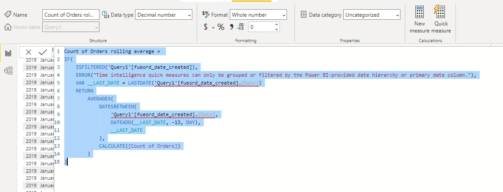Toggle thousands separator comma icon
503x192 pixels.
(231, 27)
